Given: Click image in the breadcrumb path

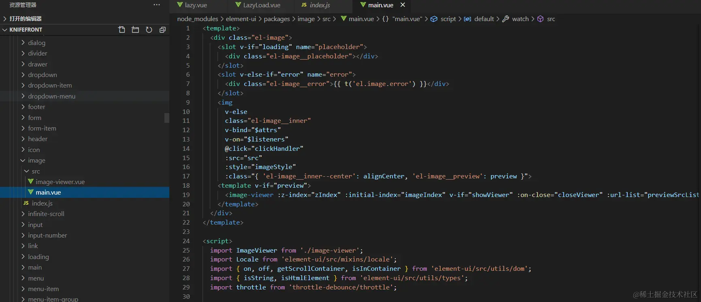Looking at the screenshot, I should (x=306, y=19).
